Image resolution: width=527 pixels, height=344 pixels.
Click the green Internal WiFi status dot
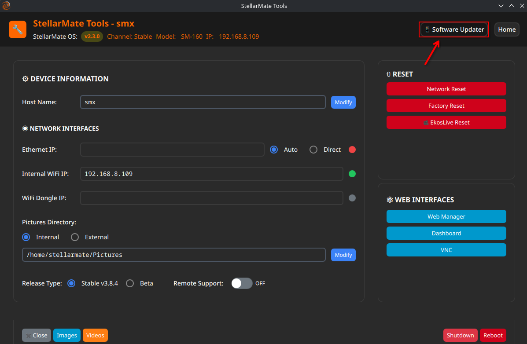click(x=352, y=174)
